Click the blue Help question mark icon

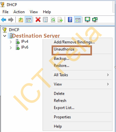click(70, 20)
